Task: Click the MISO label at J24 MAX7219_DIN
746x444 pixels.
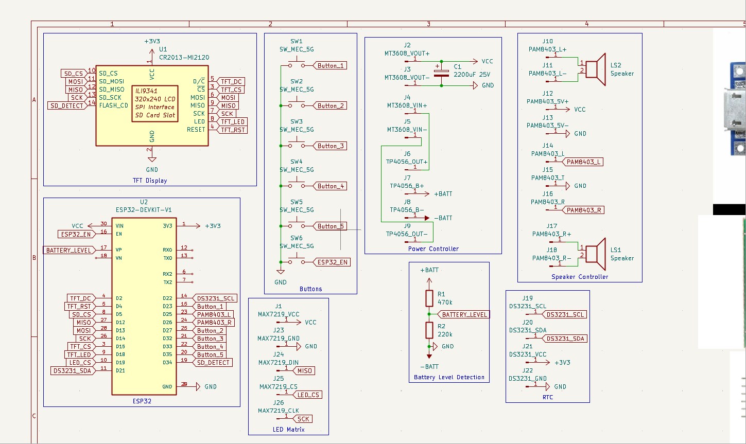Action: click(x=303, y=370)
